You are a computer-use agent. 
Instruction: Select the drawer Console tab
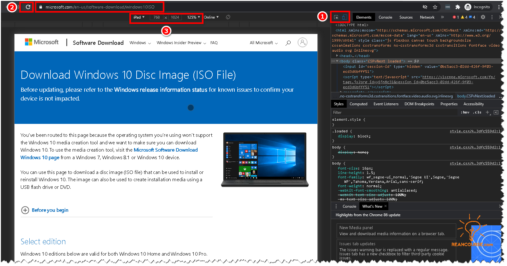click(349, 206)
